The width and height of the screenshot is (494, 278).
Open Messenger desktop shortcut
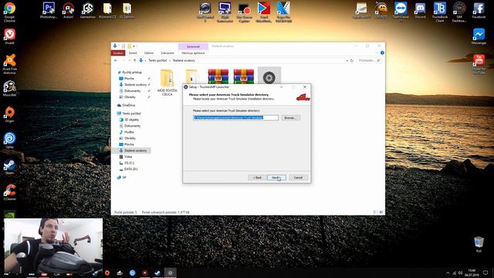click(479, 36)
